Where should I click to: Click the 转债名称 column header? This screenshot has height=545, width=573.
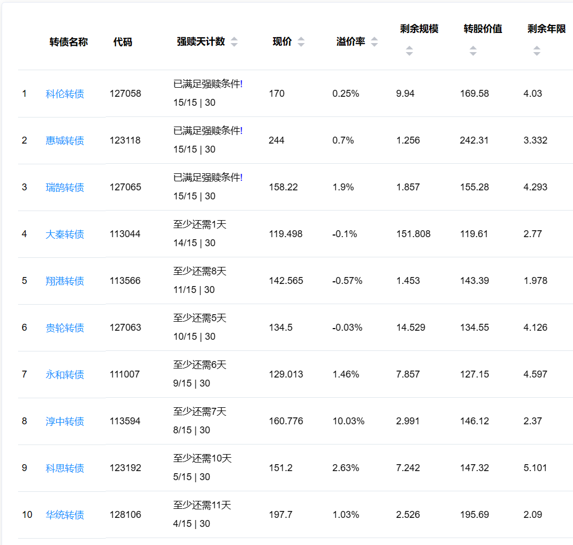pos(69,43)
